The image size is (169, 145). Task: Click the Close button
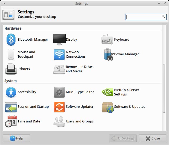click(152, 138)
